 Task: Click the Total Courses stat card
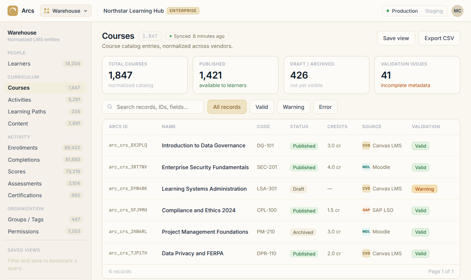click(x=145, y=75)
